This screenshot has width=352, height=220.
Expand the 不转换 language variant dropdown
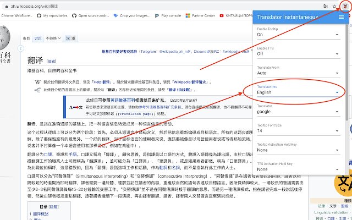(53, 38)
